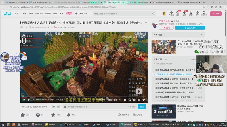Open the 游戏中心 nav item
The height and width of the screenshot is (127, 227).
coord(39,14)
